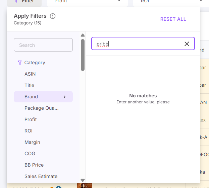209x188 pixels.
Task: Expand the Brand filter chevron arrow
Action: coord(65,97)
